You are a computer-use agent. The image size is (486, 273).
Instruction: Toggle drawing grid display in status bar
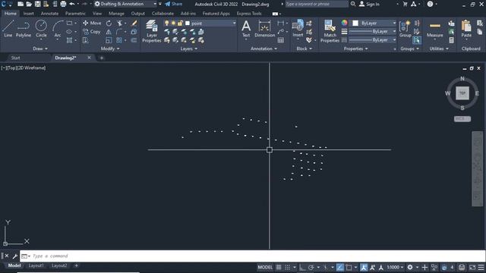pos(279,268)
